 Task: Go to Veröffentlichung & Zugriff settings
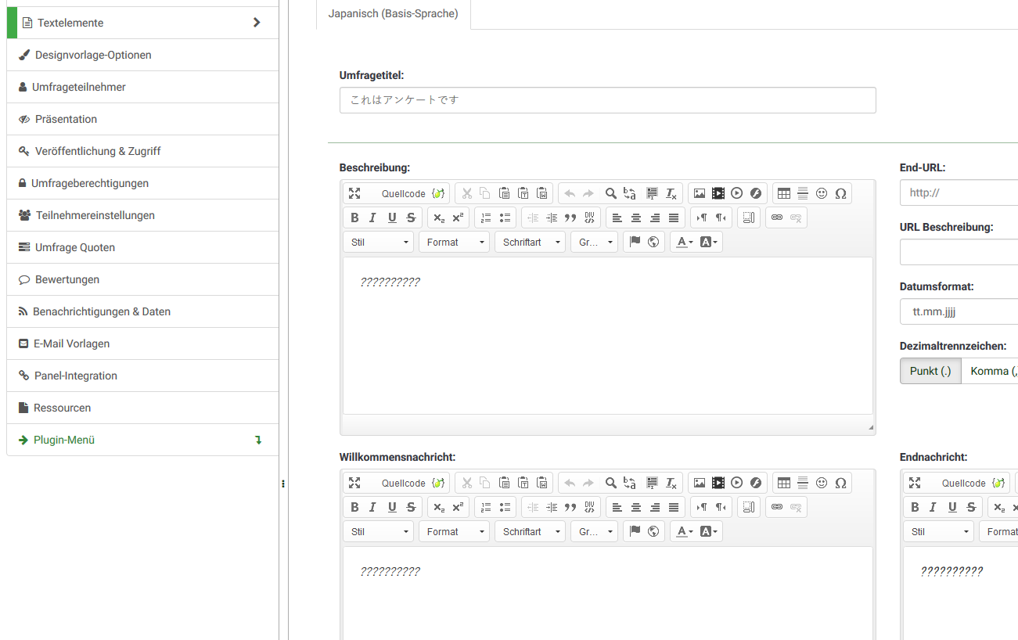[142, 151]
